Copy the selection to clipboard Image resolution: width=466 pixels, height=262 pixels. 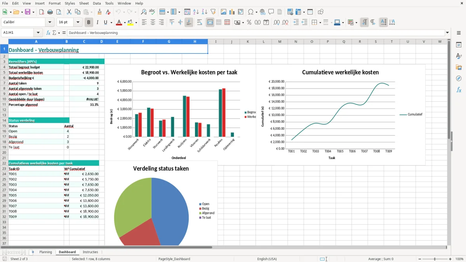point(77,12)
